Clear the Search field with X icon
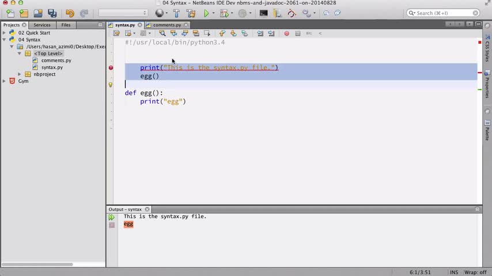492x276 pixels. (476, 13)
